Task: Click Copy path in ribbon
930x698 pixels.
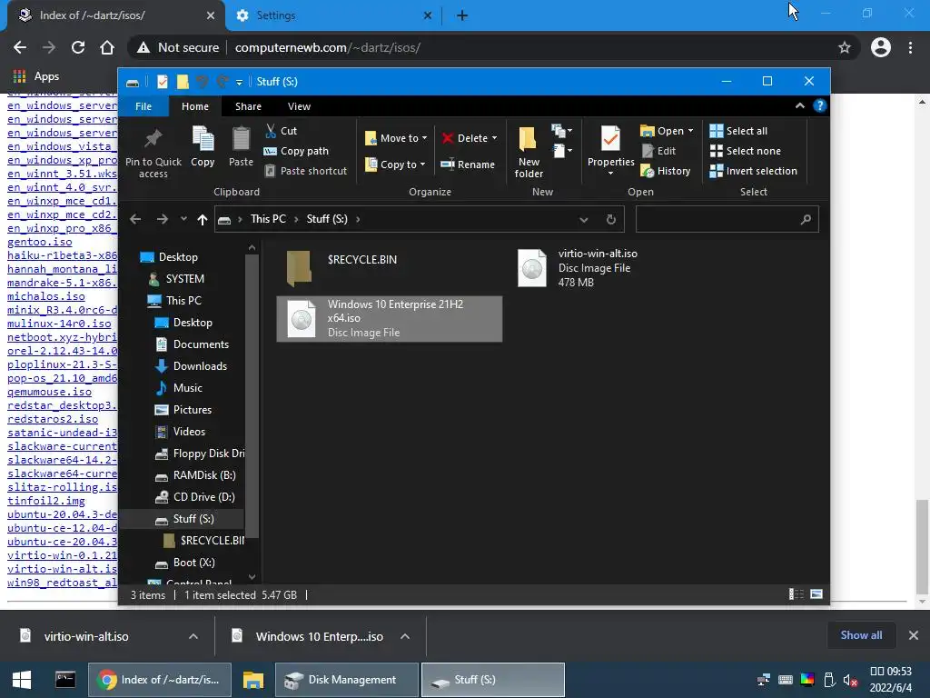Action: tap(296, 151)
